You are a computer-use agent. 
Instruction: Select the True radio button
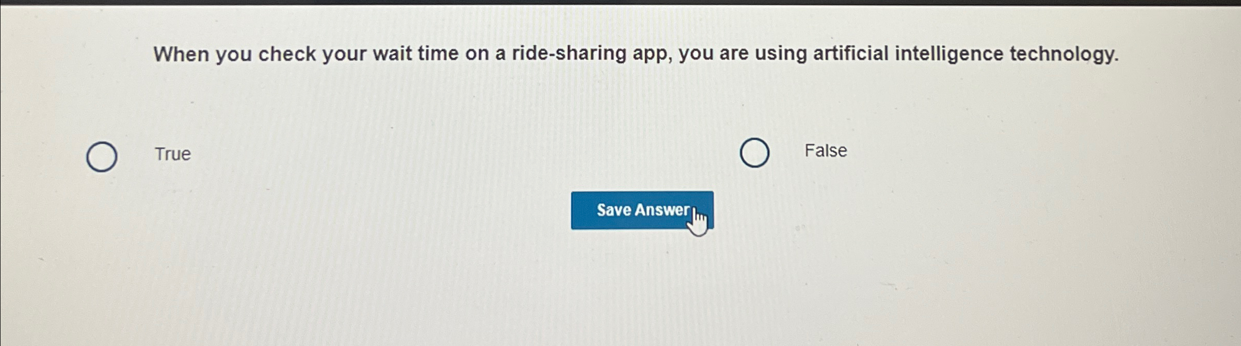coord(102,157)
